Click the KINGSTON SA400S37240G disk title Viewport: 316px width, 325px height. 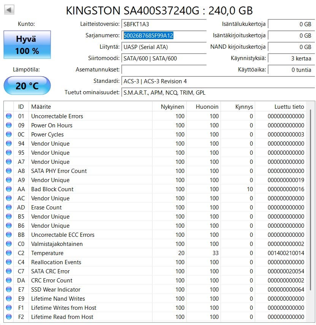(x=159, y=10)
